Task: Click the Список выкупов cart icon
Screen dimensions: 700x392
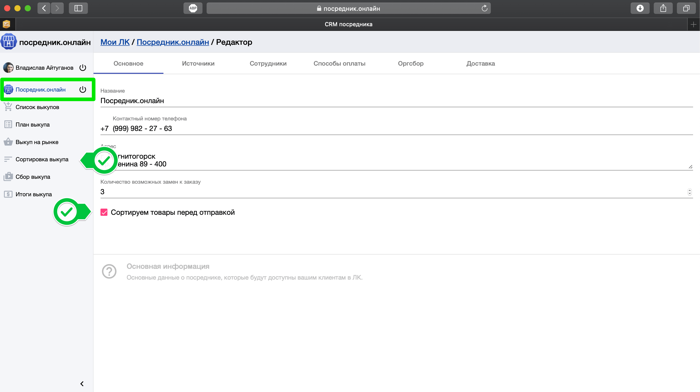Action: 8,107
